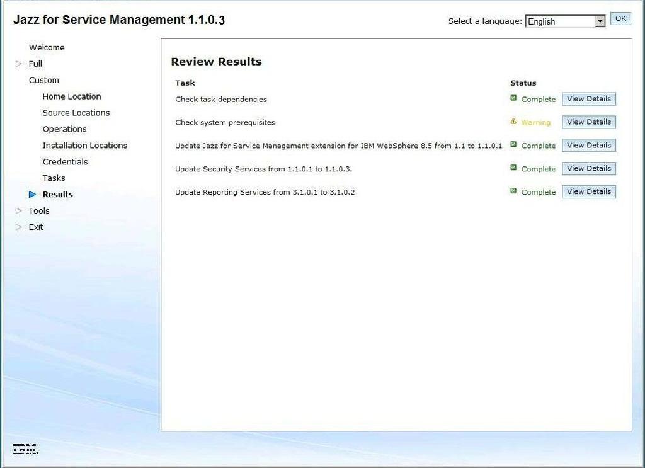Screen dimensions: 645x468
Task: Click the "Select a language:" label
Action: (x=485, y=21)
